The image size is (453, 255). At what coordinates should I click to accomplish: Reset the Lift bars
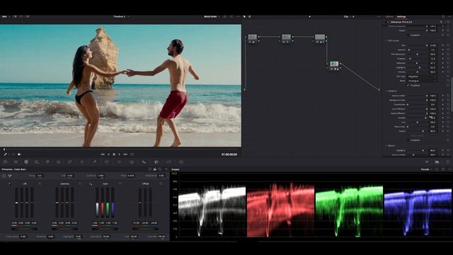[x=40, y=183]
